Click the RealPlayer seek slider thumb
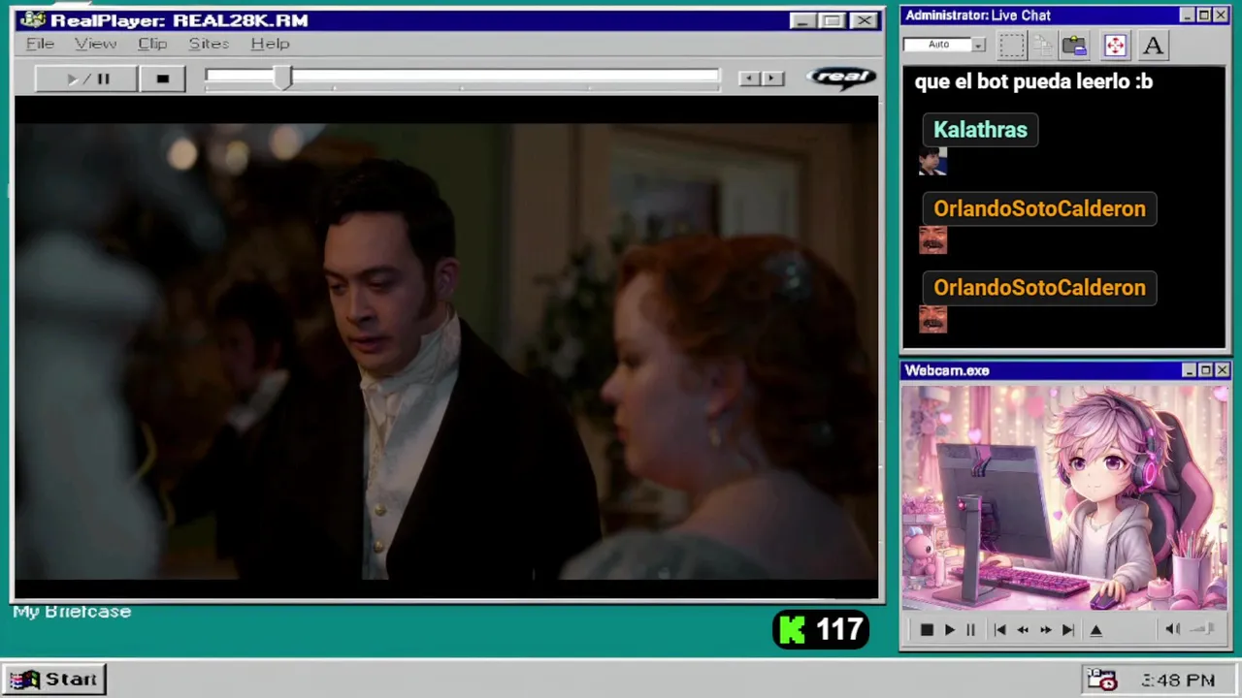The image size is (1242, 698). [x=281, y=79]
